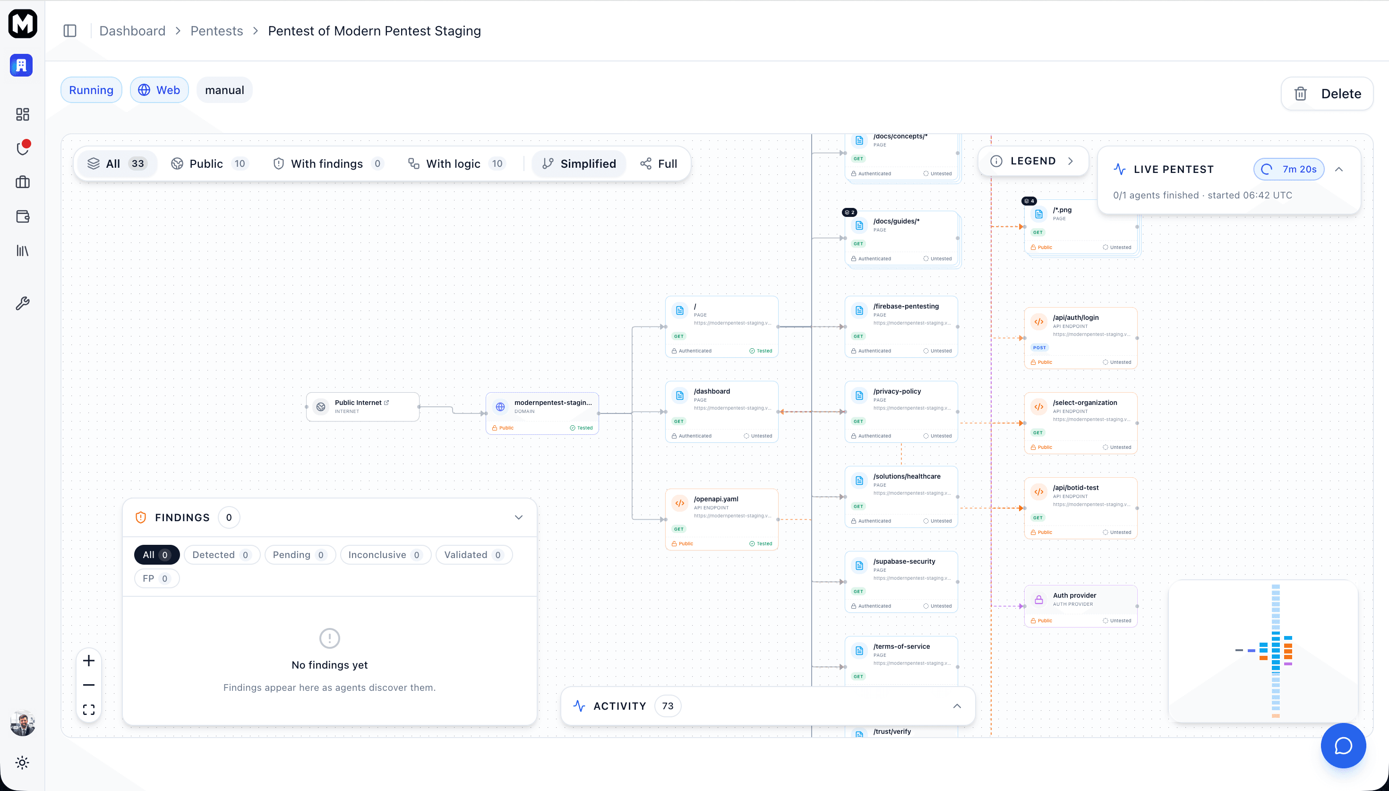Viewport: 1389px width, 791px height.
Task: Expand the Activity panel chevron
Action: (x=957, y=705)
